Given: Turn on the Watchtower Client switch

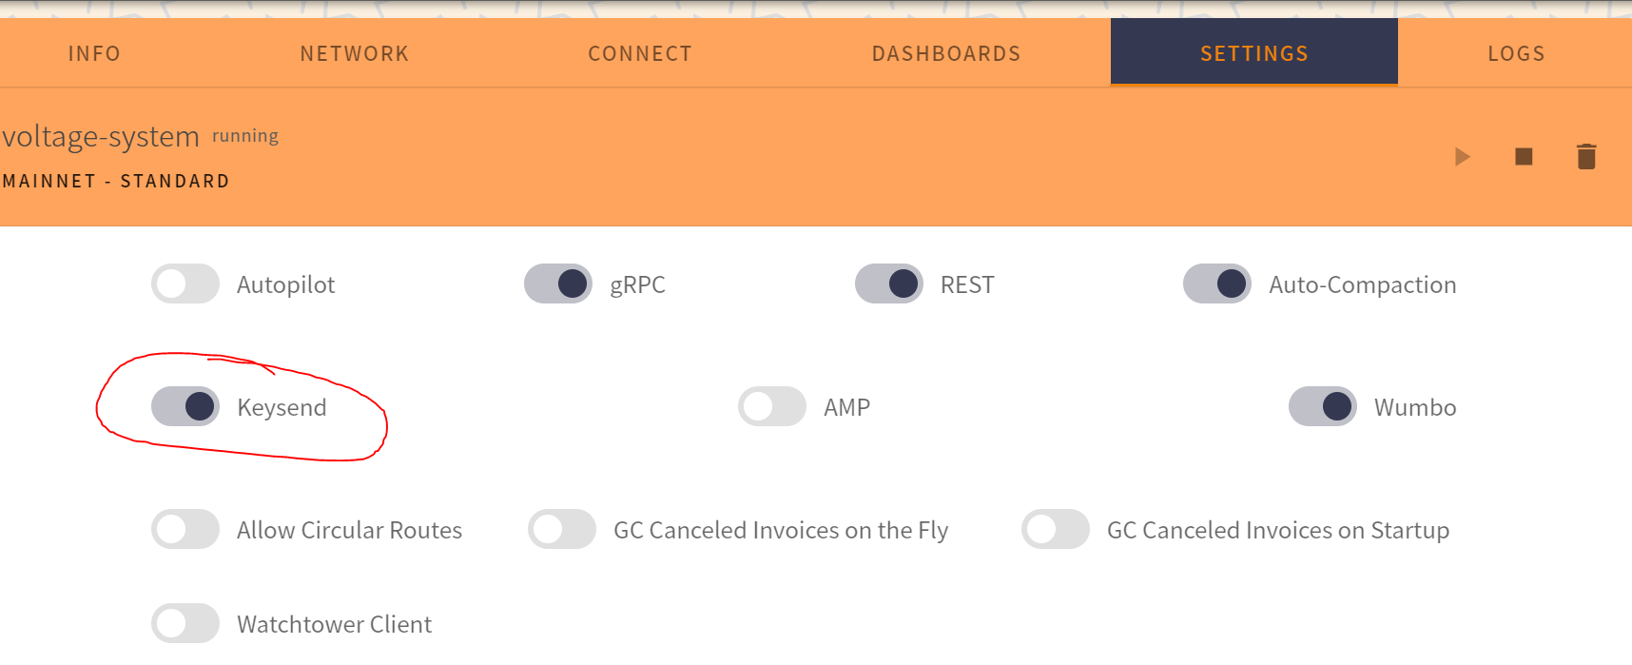Looking at the screenshot, I should (x=185, y=623).
